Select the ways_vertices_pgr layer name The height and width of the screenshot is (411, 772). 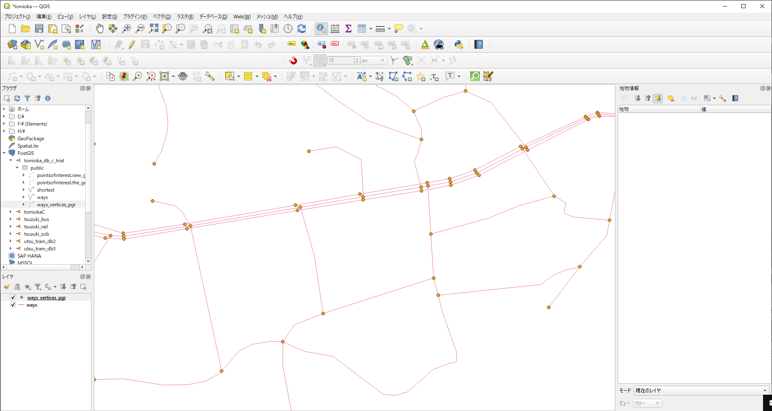(x=47, y=298)
